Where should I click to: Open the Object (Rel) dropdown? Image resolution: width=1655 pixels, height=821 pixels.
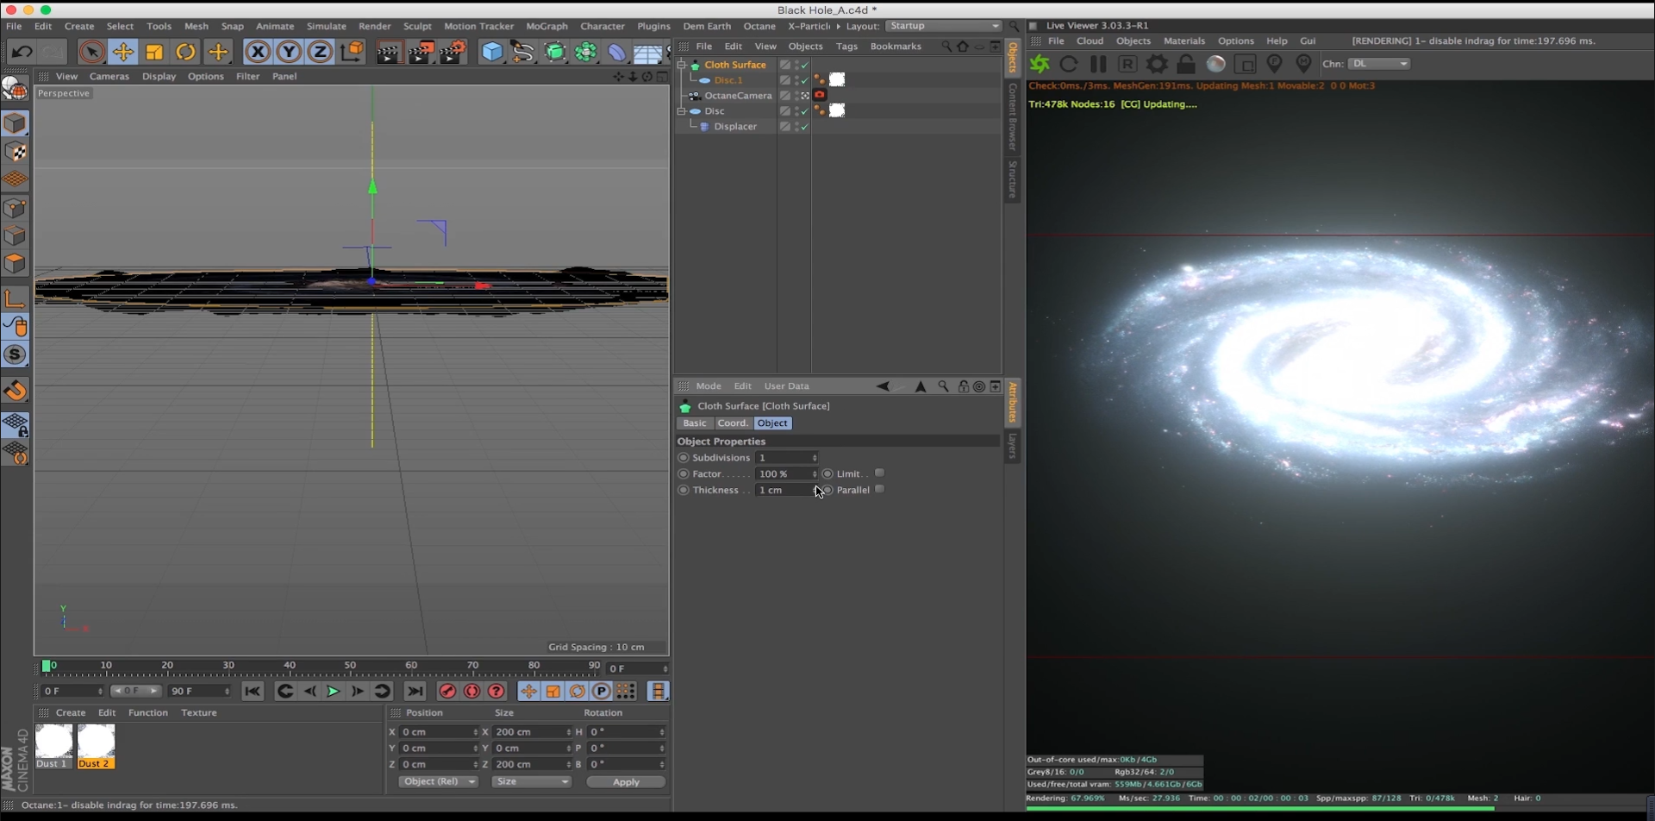tap(439, 782)
